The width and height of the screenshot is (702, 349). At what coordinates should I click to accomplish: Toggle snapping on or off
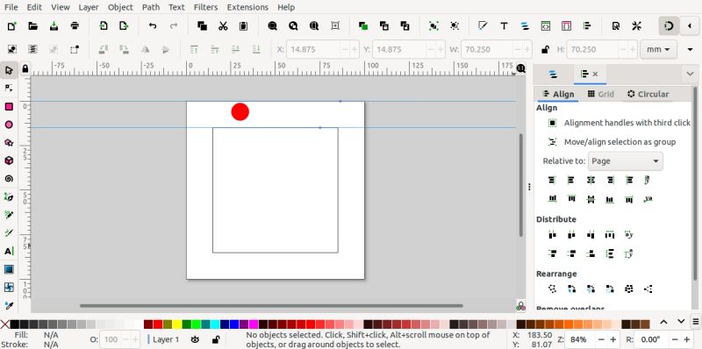pos(669,26)
